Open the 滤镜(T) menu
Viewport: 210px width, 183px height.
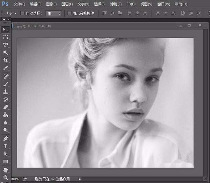tap(116, 4)
